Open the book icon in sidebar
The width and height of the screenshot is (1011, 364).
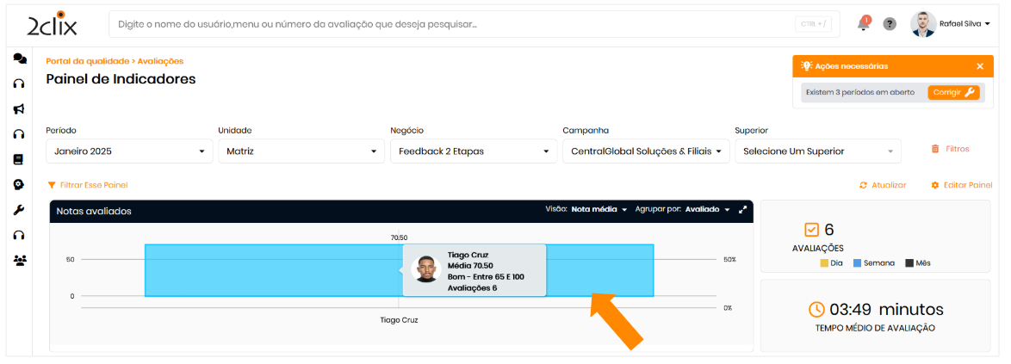tap(19, 159)
